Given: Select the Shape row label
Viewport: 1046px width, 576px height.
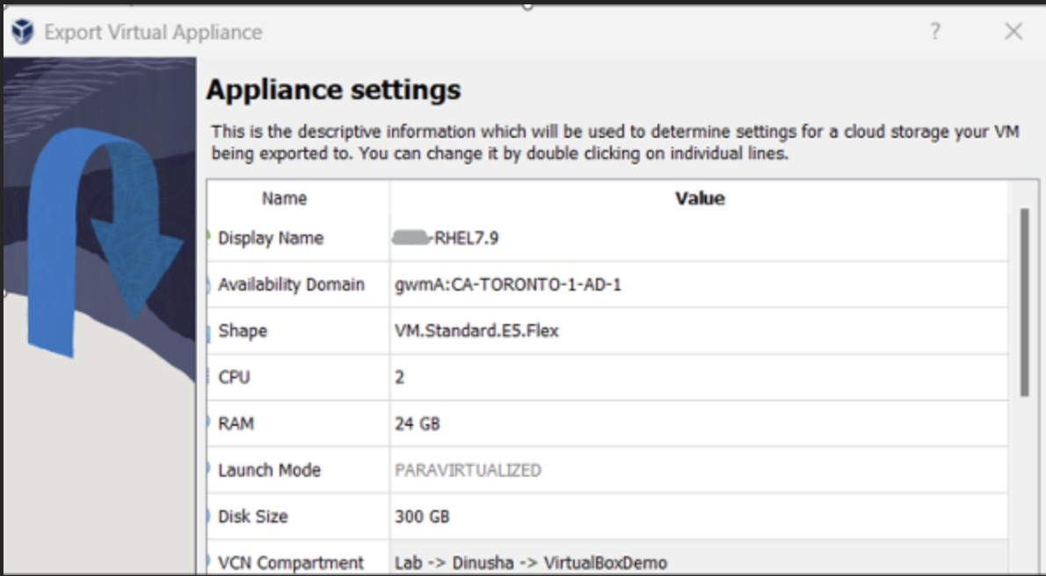Looking at the screenshot, I should pos(242,331).
